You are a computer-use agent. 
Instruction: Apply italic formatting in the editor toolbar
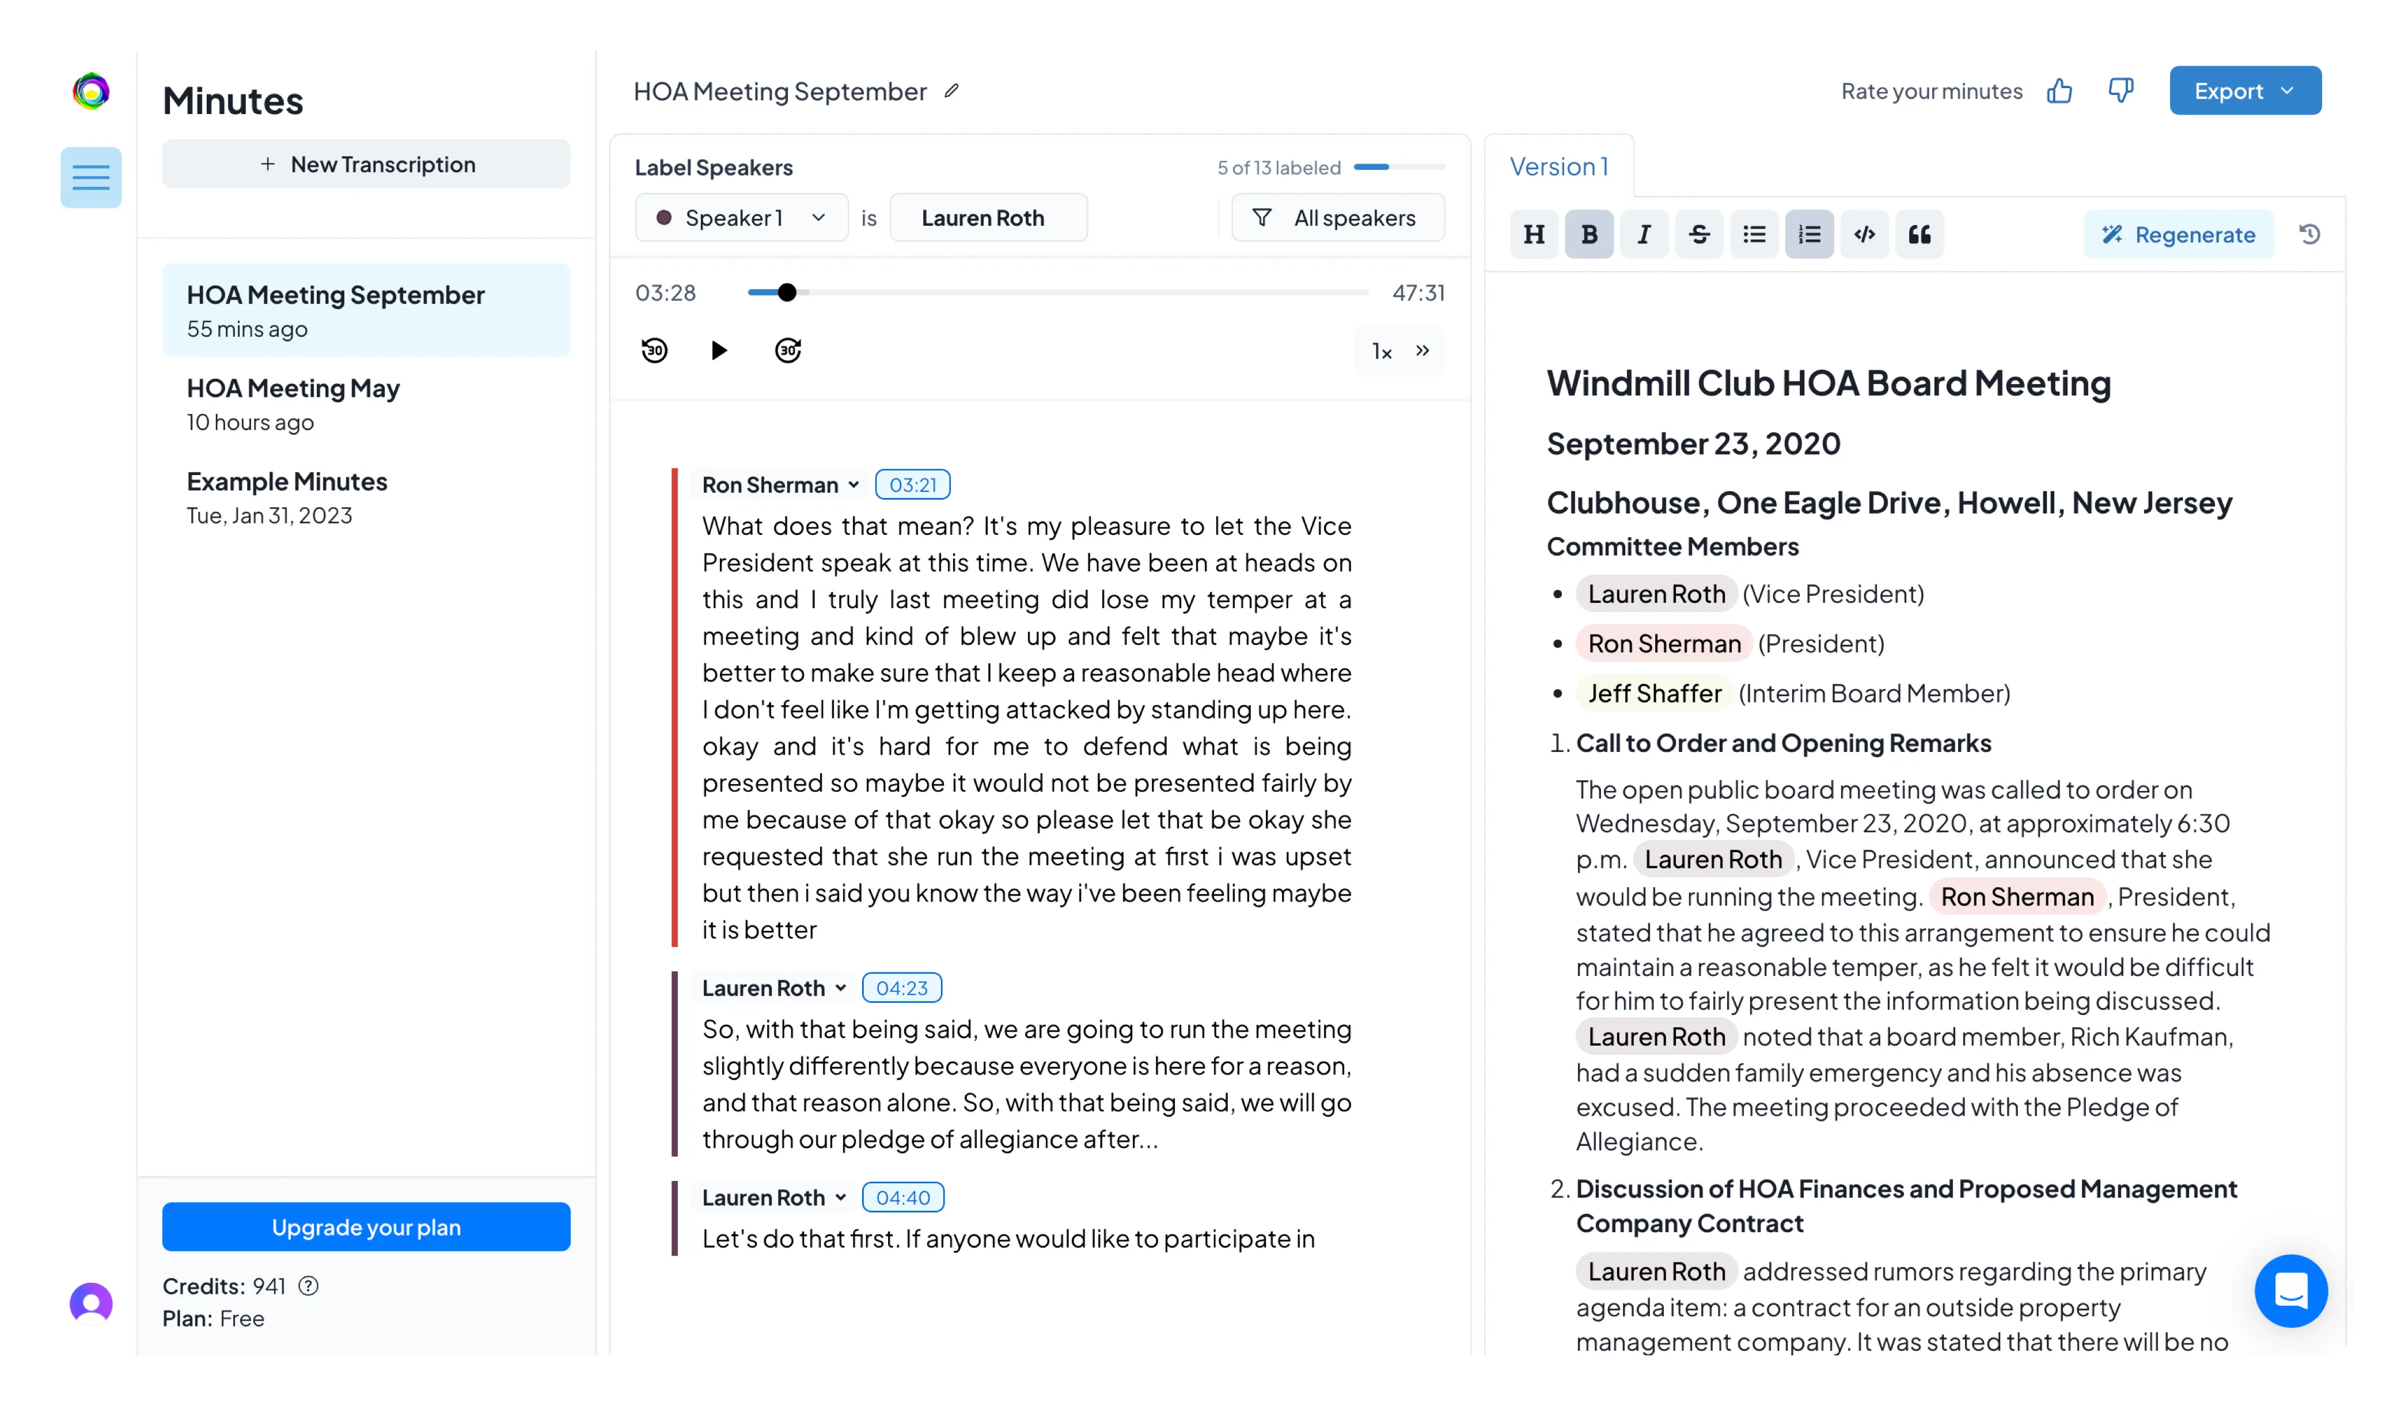tap(1644, 234)
